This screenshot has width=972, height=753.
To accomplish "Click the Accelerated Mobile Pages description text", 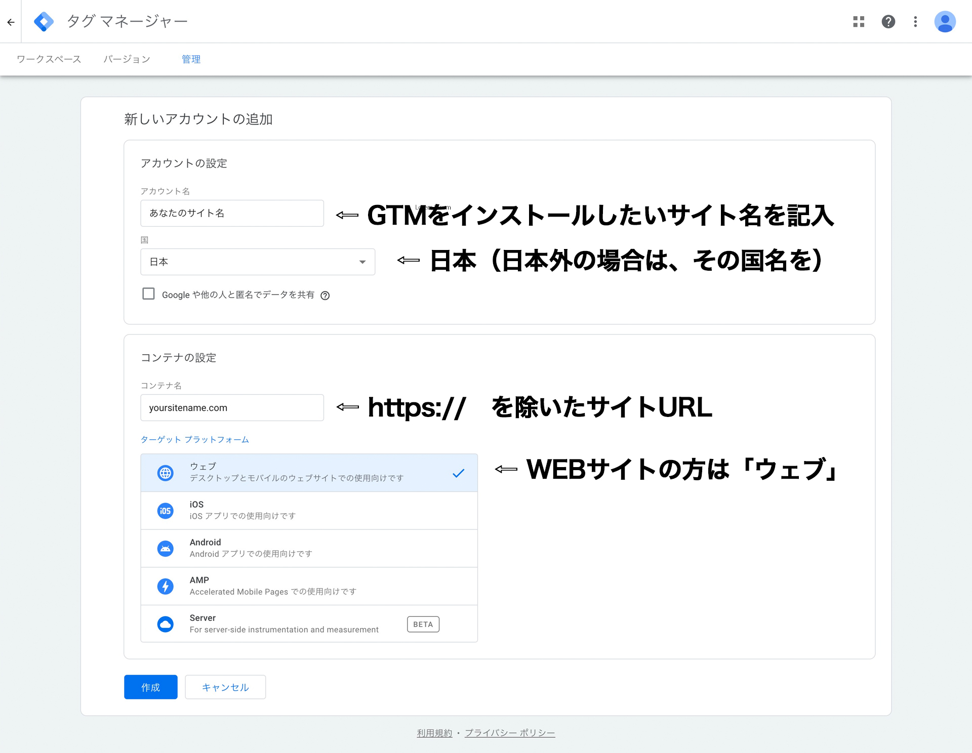I will (273, 592).
